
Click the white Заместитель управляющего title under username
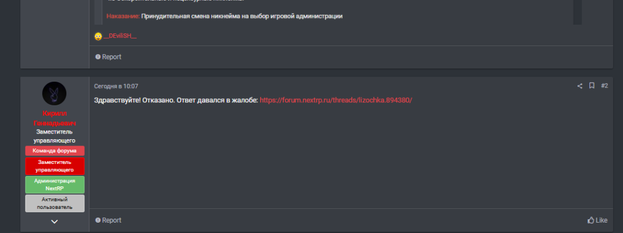[54, 136]
